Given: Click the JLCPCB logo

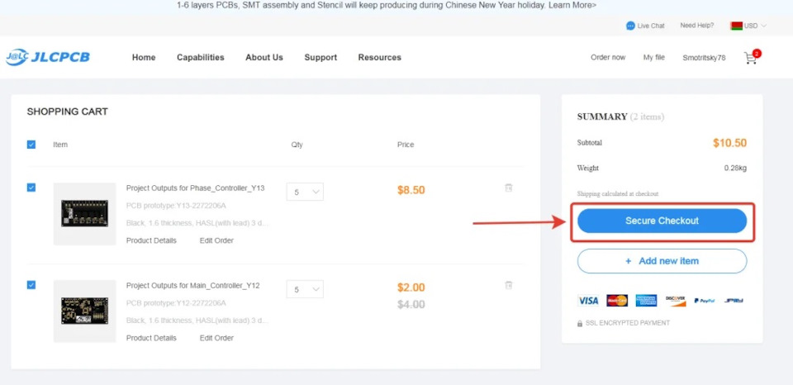Looking at the screenshot, I should pyautogui.click(x=47, y=57).
